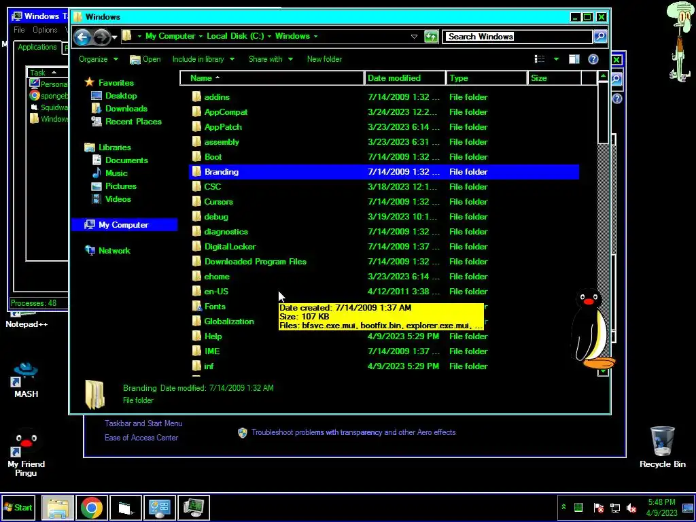
Task: Sort by the Name column header
Action: pyautogui.click(x=272, y=78)
